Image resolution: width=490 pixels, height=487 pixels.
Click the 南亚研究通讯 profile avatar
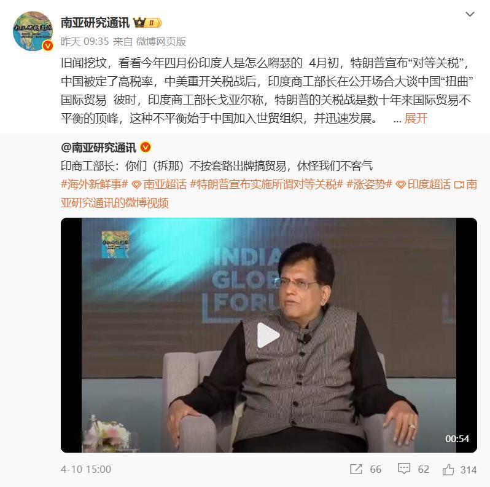click(33, 31)
